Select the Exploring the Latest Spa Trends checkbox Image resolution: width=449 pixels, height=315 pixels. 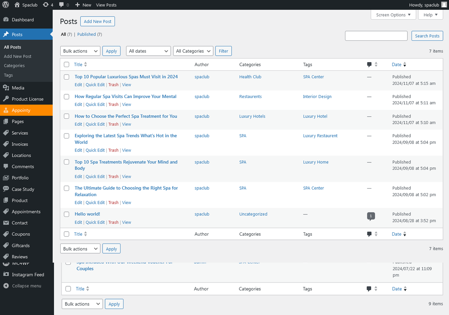(x=67, y=136)
